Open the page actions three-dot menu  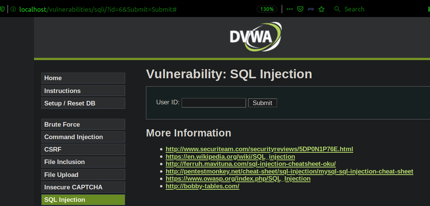[290, 9]
